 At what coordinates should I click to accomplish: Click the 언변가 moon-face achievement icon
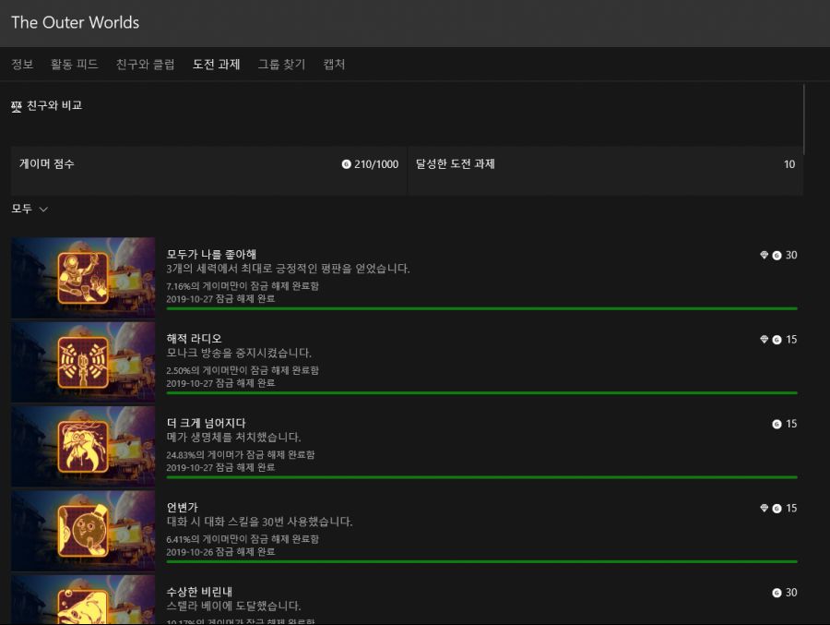[83, 530]
